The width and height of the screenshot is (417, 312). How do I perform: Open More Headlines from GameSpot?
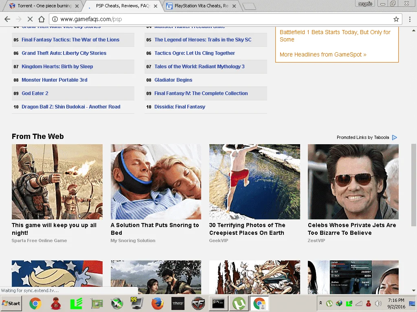(323, 54)
